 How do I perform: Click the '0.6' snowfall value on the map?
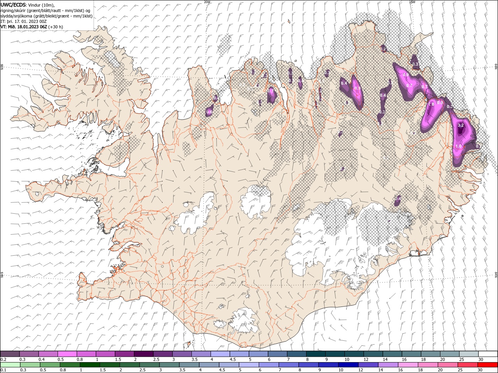point(209,112)
